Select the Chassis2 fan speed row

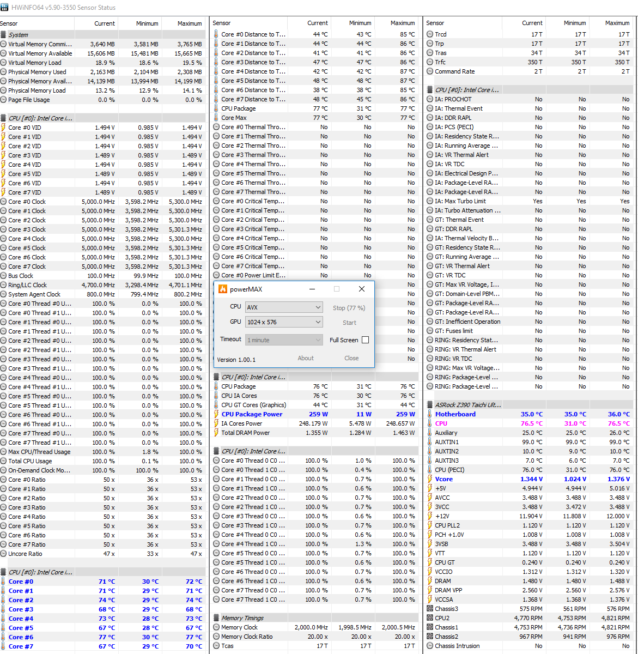[530, 637]
